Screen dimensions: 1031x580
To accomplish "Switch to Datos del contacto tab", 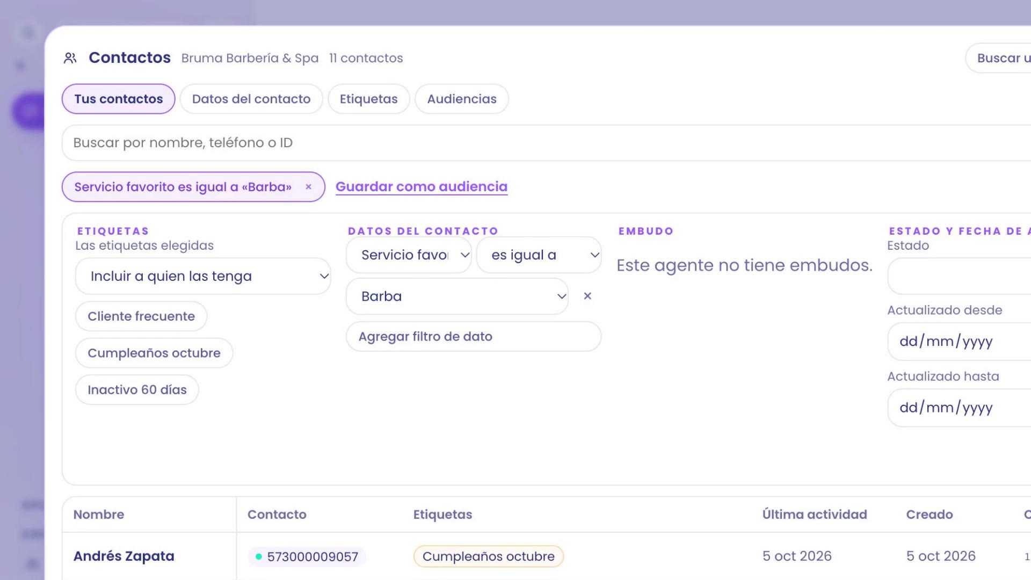I will (x=251, y=99).
